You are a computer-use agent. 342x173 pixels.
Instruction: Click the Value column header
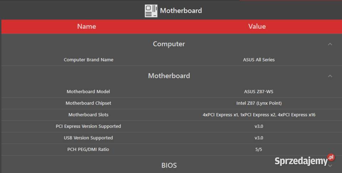point(257,26)
